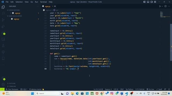Change CRLF end of line sequence
This screenshot has height=96, width=172.
(122, 89)
